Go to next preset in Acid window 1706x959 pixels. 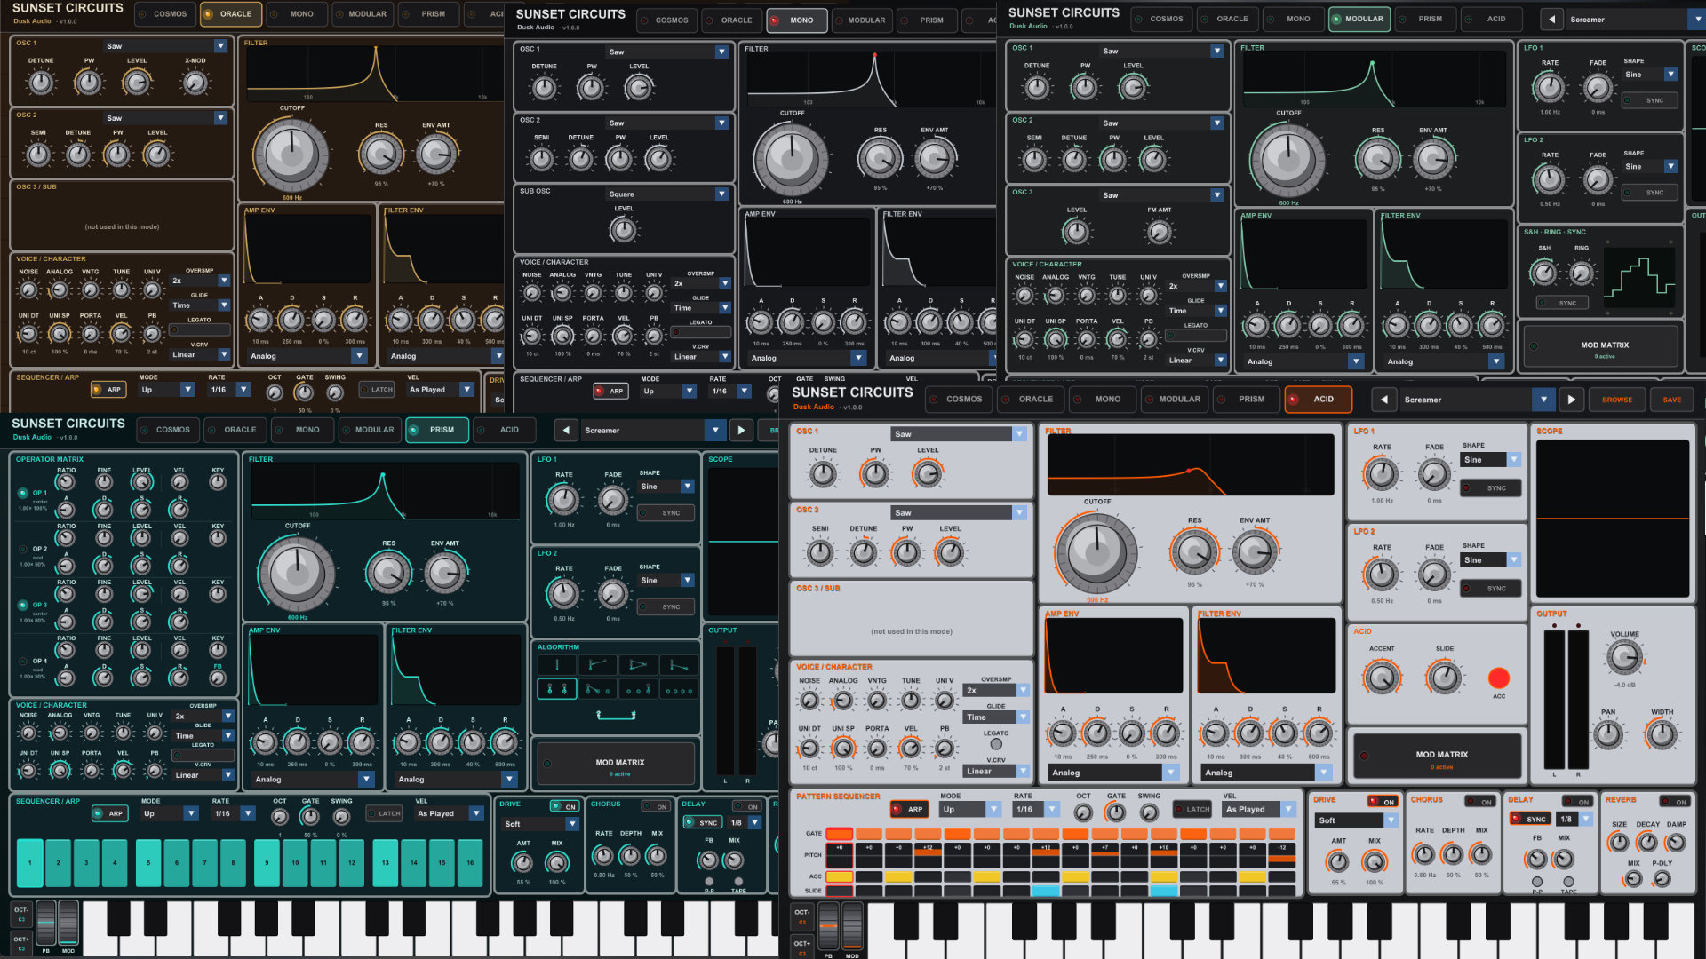coord(1571,400)
